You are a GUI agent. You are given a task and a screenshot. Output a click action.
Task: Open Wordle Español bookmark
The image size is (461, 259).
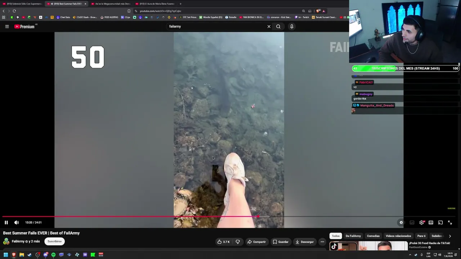click(x=211, y=17)
